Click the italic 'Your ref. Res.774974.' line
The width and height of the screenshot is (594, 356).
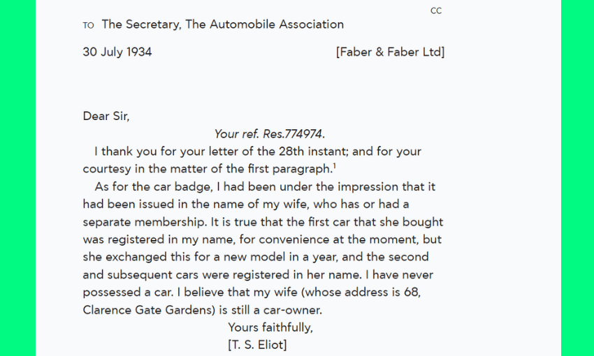pos(270,134)
